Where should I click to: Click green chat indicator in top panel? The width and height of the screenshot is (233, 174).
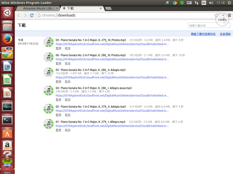click(x=182, y=3)
